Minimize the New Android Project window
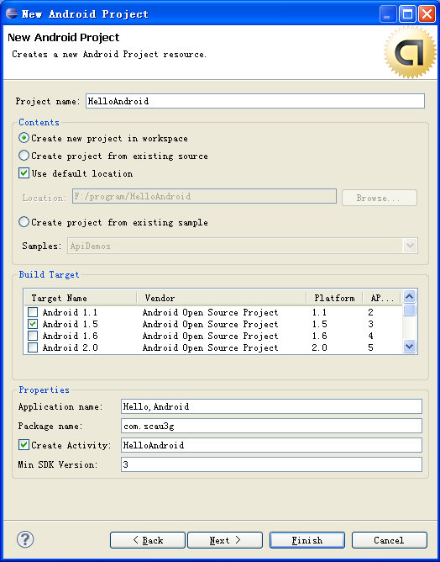This screenshot has height=562, width=440. pyautogui.click(x=388, y=14)
